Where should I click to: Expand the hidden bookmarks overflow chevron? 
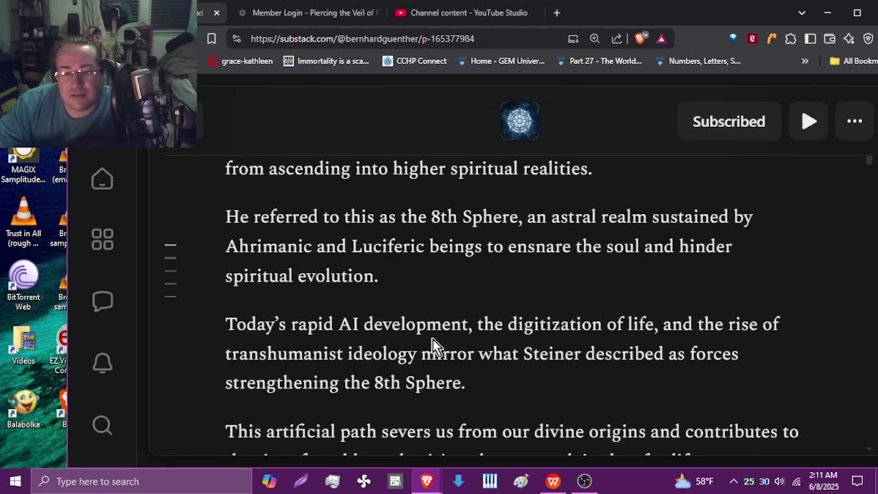coord(805,61)
